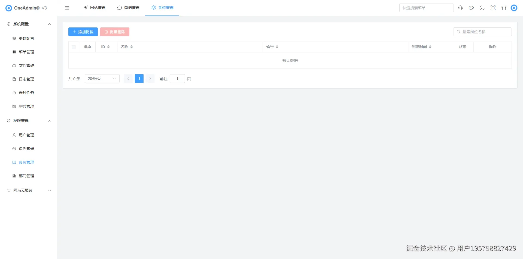
Task: Collapse the 权限管理 section
Action: [28, 121]
